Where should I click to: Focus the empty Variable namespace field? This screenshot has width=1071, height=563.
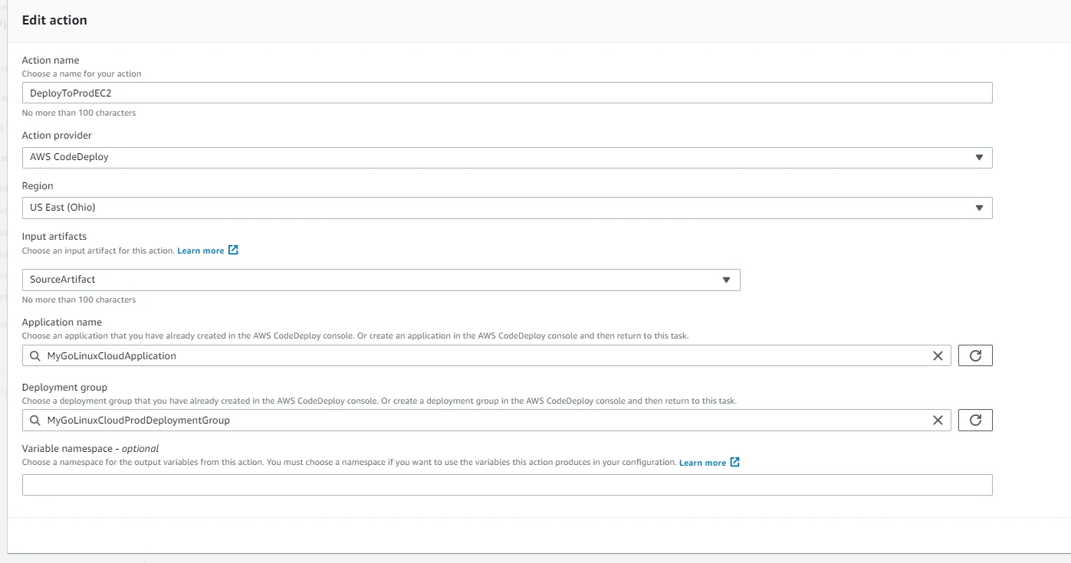pyautogui.click(x=506, y=485)
